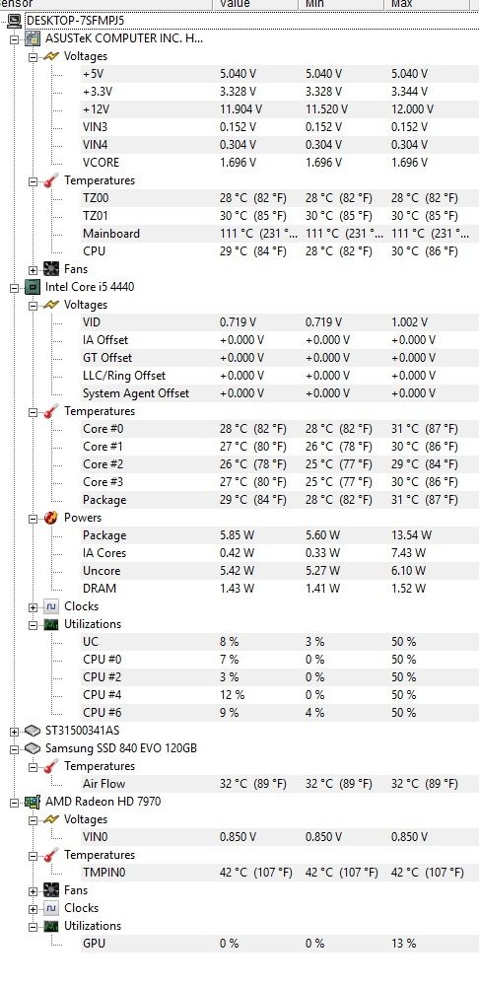Expand the Fans node under ASUSTeK
Screen dimensions: 480x986
pyautogui.click(x=34, y=270)
